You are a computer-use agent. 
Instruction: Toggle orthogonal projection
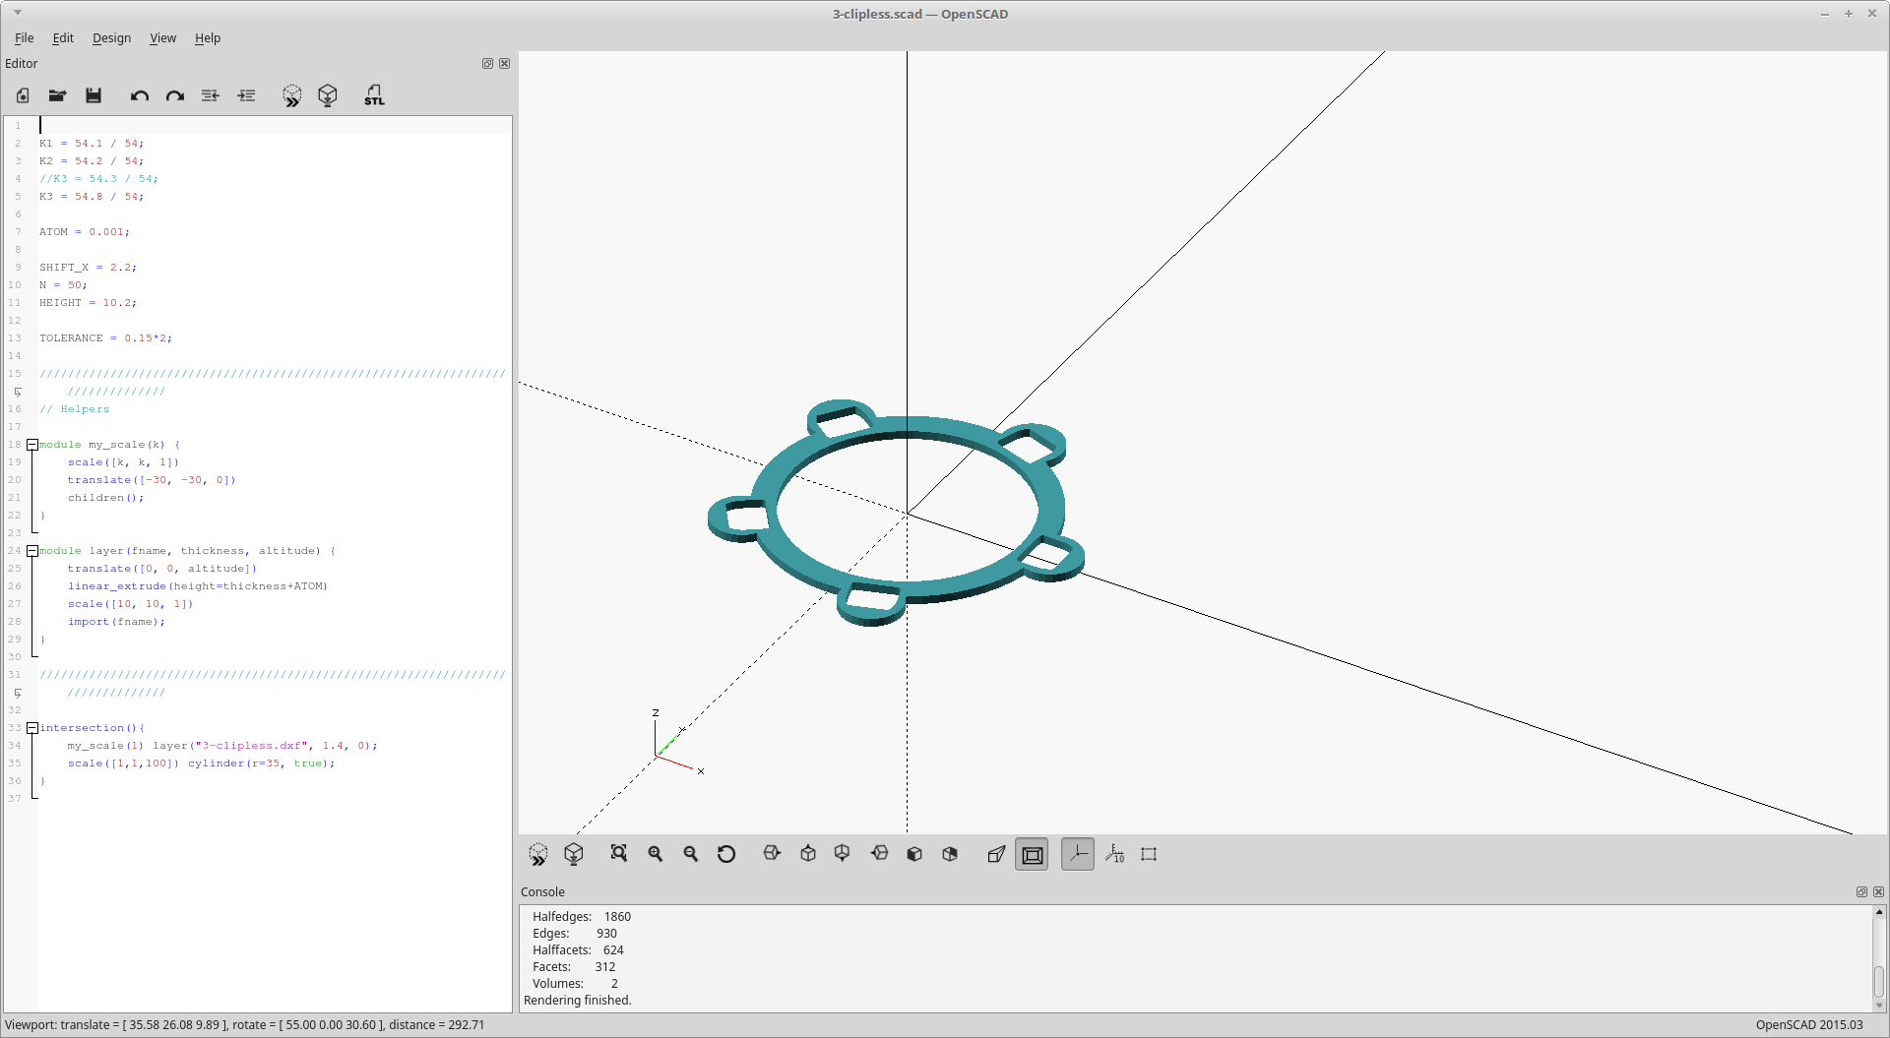tap(1032, 854)
